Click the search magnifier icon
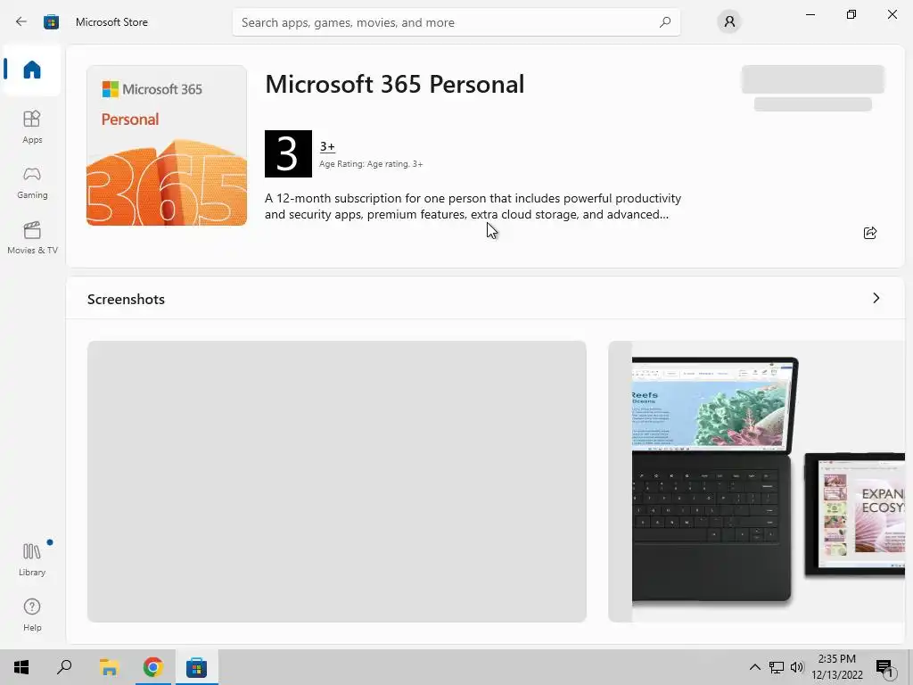This screenshot has width=913, height=685. coord(665,22)
